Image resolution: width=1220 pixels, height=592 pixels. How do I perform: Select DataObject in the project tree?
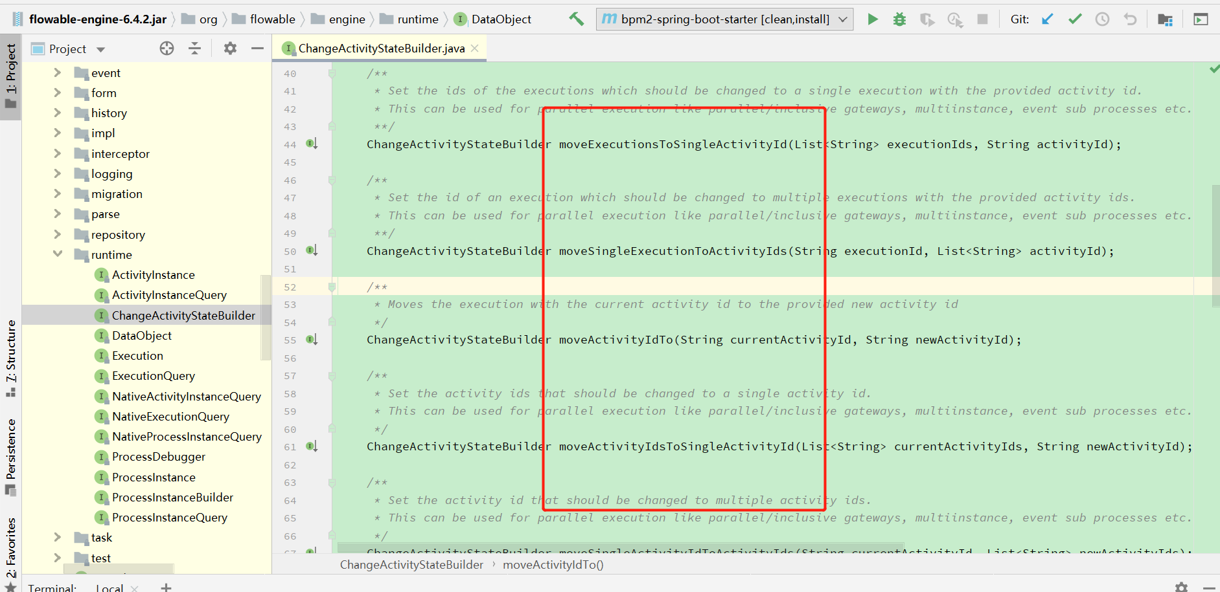point(142,335)
